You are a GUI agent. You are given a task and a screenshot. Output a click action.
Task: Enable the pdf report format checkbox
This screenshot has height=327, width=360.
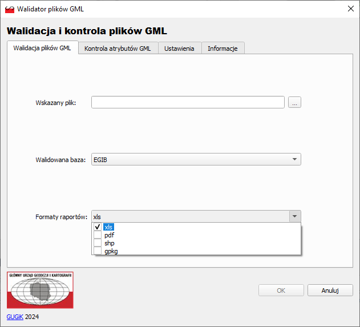coord(98,235)
